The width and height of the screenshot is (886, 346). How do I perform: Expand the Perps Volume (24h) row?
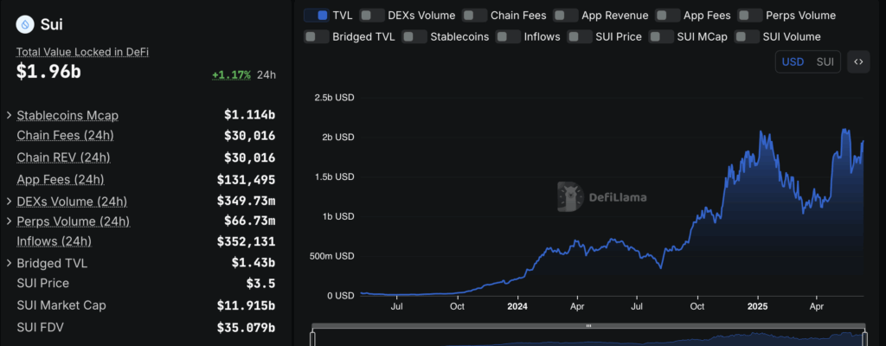point(9,221)
